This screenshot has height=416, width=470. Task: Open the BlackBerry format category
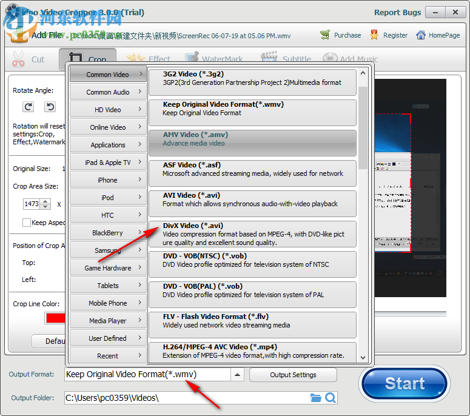[108, 233]
